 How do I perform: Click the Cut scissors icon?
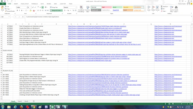6,7
